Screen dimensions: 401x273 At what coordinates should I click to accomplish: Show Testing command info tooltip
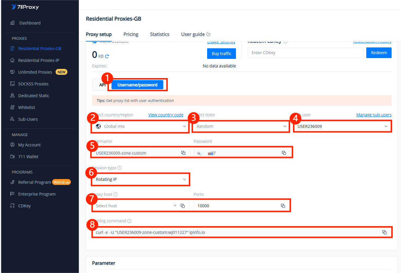129,221
